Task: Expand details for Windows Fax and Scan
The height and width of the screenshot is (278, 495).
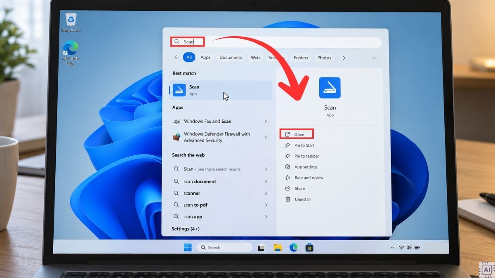Action: click(266, 121)
